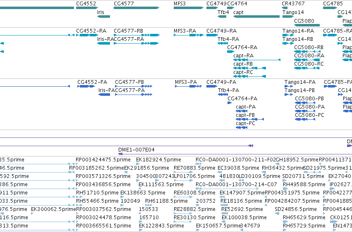Click transcript CG5080-RB

pos(307,52)
